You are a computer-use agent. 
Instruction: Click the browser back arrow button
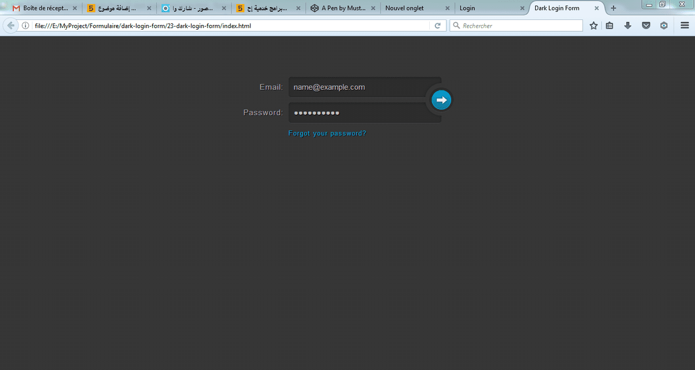tap(10, 26)
